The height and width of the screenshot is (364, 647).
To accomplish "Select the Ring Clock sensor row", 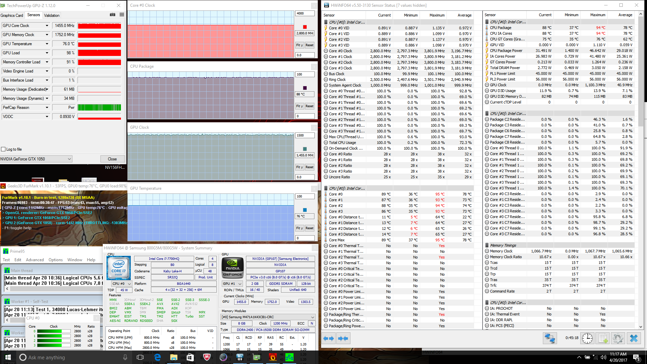I will pos(398,80).
